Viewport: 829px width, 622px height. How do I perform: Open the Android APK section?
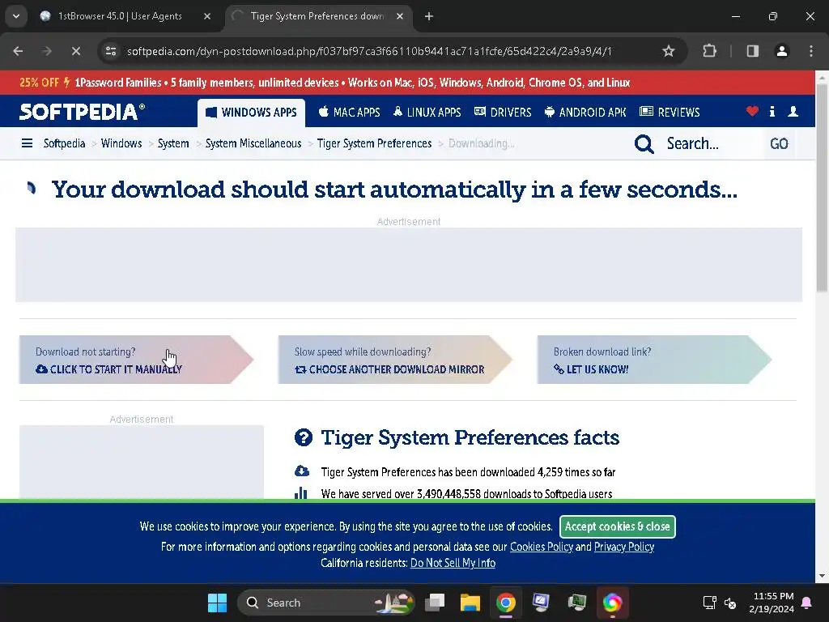pyautogui.click(x=585, y=112)
